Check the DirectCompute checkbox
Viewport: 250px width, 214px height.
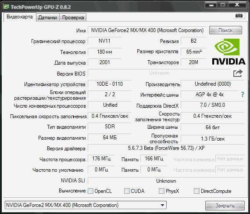click(x=196, y=191)
